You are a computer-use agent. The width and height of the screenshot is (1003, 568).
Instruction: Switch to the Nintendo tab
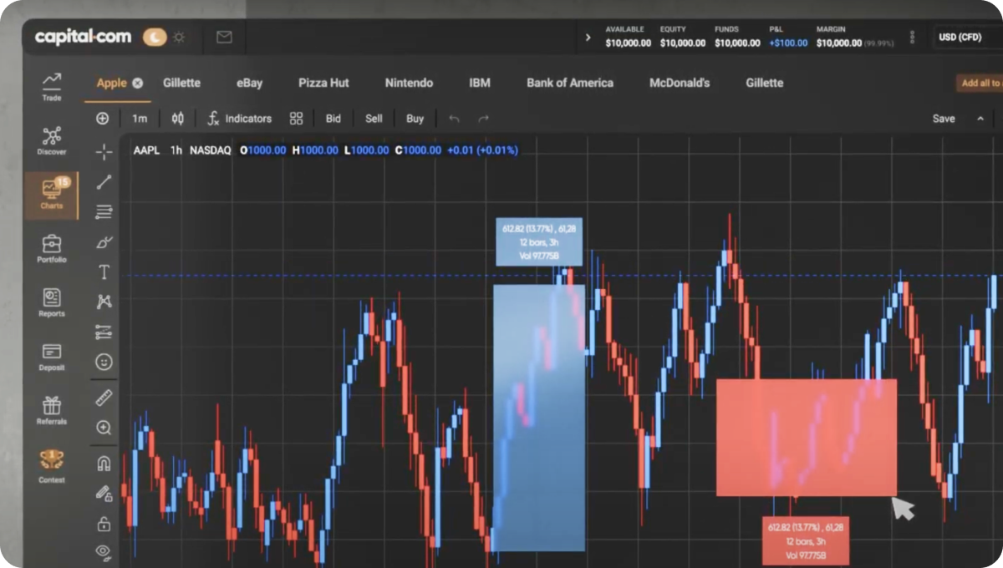click(x=409, y=83)
